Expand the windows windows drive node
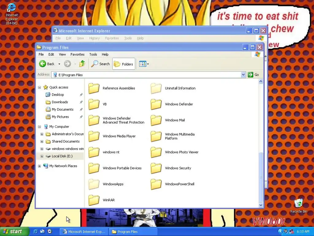The height and width of the screenshot is (236, 314). [x=42, y=149]
